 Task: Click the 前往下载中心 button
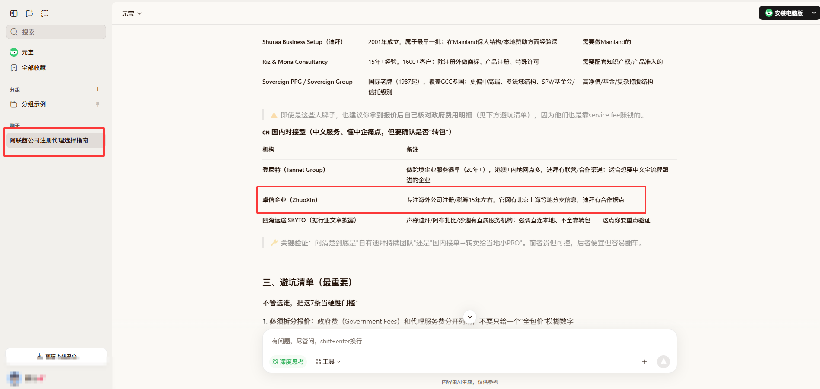(56, 356)
